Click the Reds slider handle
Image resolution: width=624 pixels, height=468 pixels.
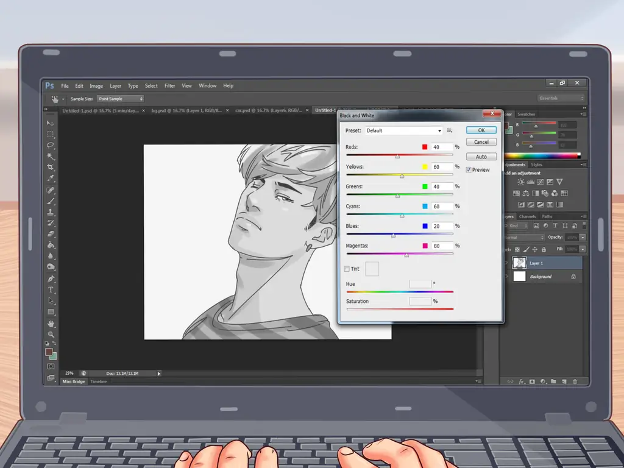point(397,157)
